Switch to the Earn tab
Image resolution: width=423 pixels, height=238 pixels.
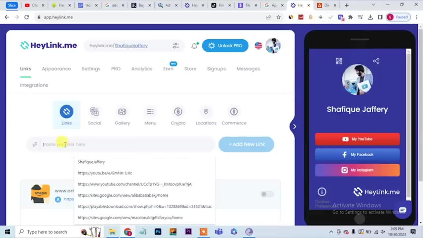(x=168, y=69)
